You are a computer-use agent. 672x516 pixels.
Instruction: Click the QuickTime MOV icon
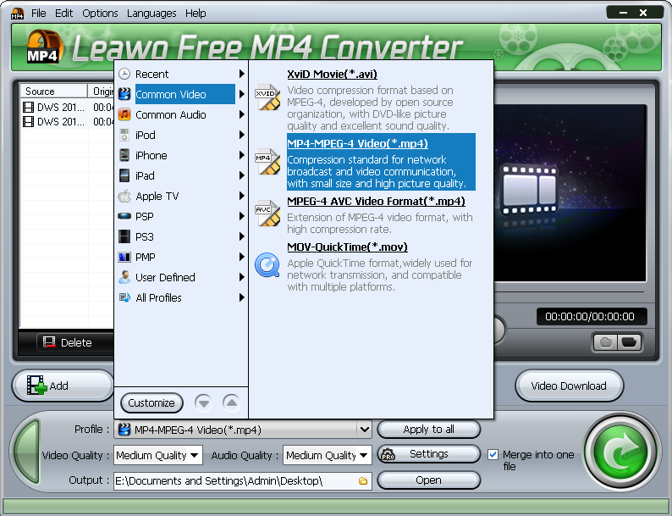[x=267, y=264]
